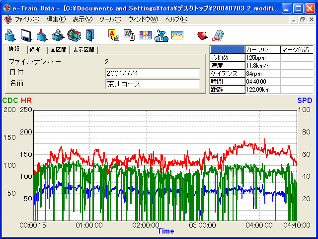Click the cyclist icon in toolbar

click(160, 35)
